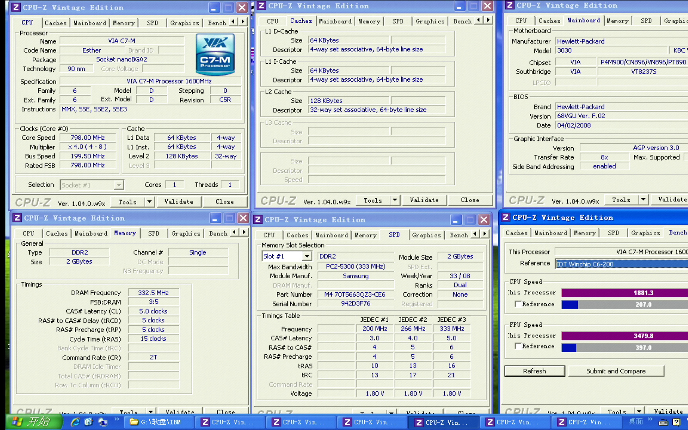
Task: Enable the FPU Speed Reference checkbox
Action: tap(518, 346)
